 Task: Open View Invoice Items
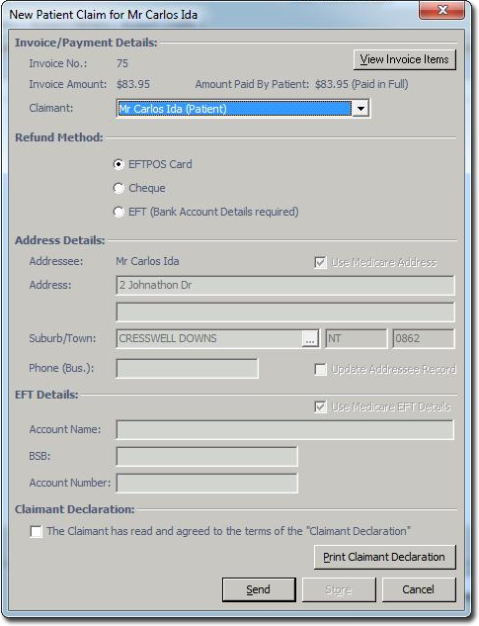coord(404,59)
